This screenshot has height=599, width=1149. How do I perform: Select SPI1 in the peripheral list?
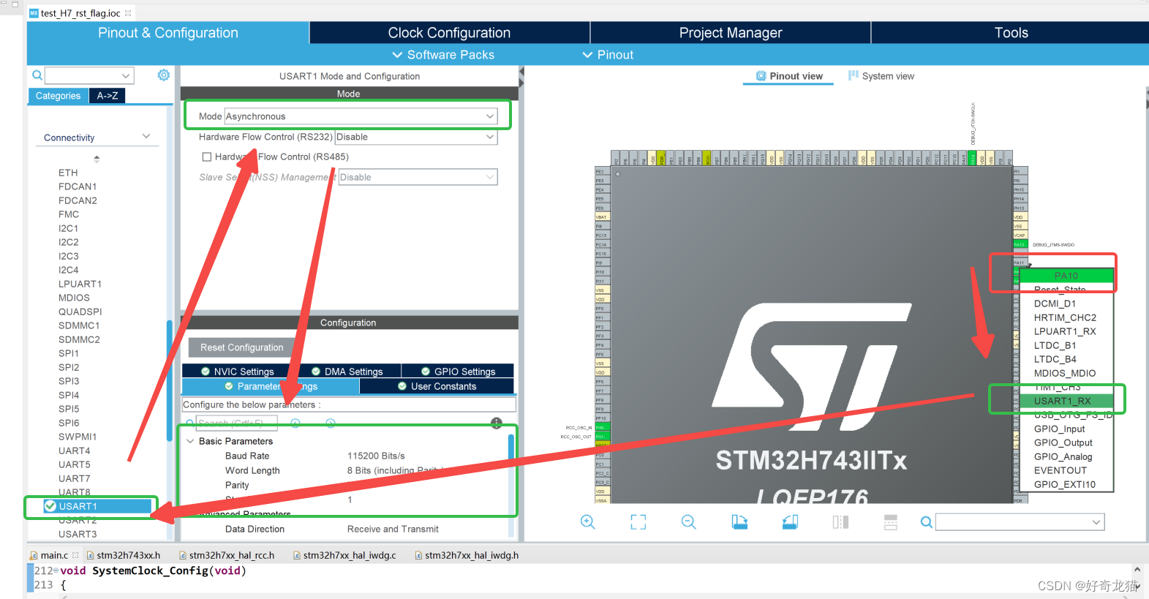coord(69,353)
